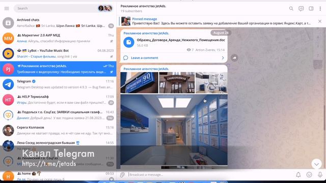The width and height of the screenshot is (326, 183).
Task: Click the Образец_Договора_Аренда file name
Action: coord(181,40)
